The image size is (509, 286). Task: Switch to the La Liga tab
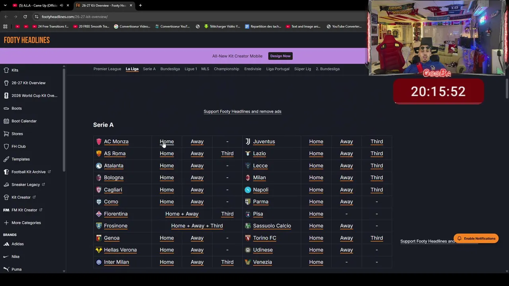click(132, 69)
